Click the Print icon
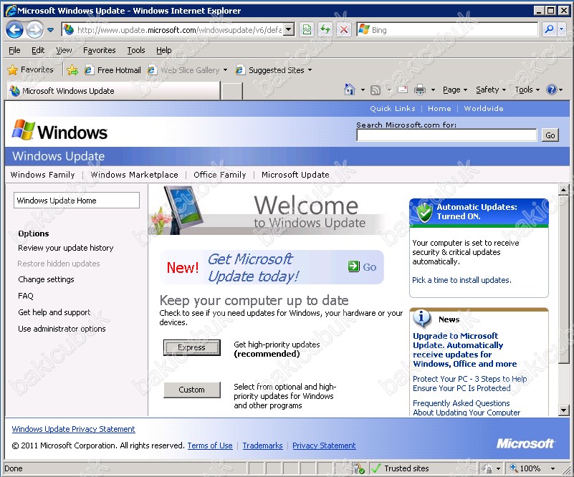The height and width of the screenshot is (477, 574). [x=419, y=90]
